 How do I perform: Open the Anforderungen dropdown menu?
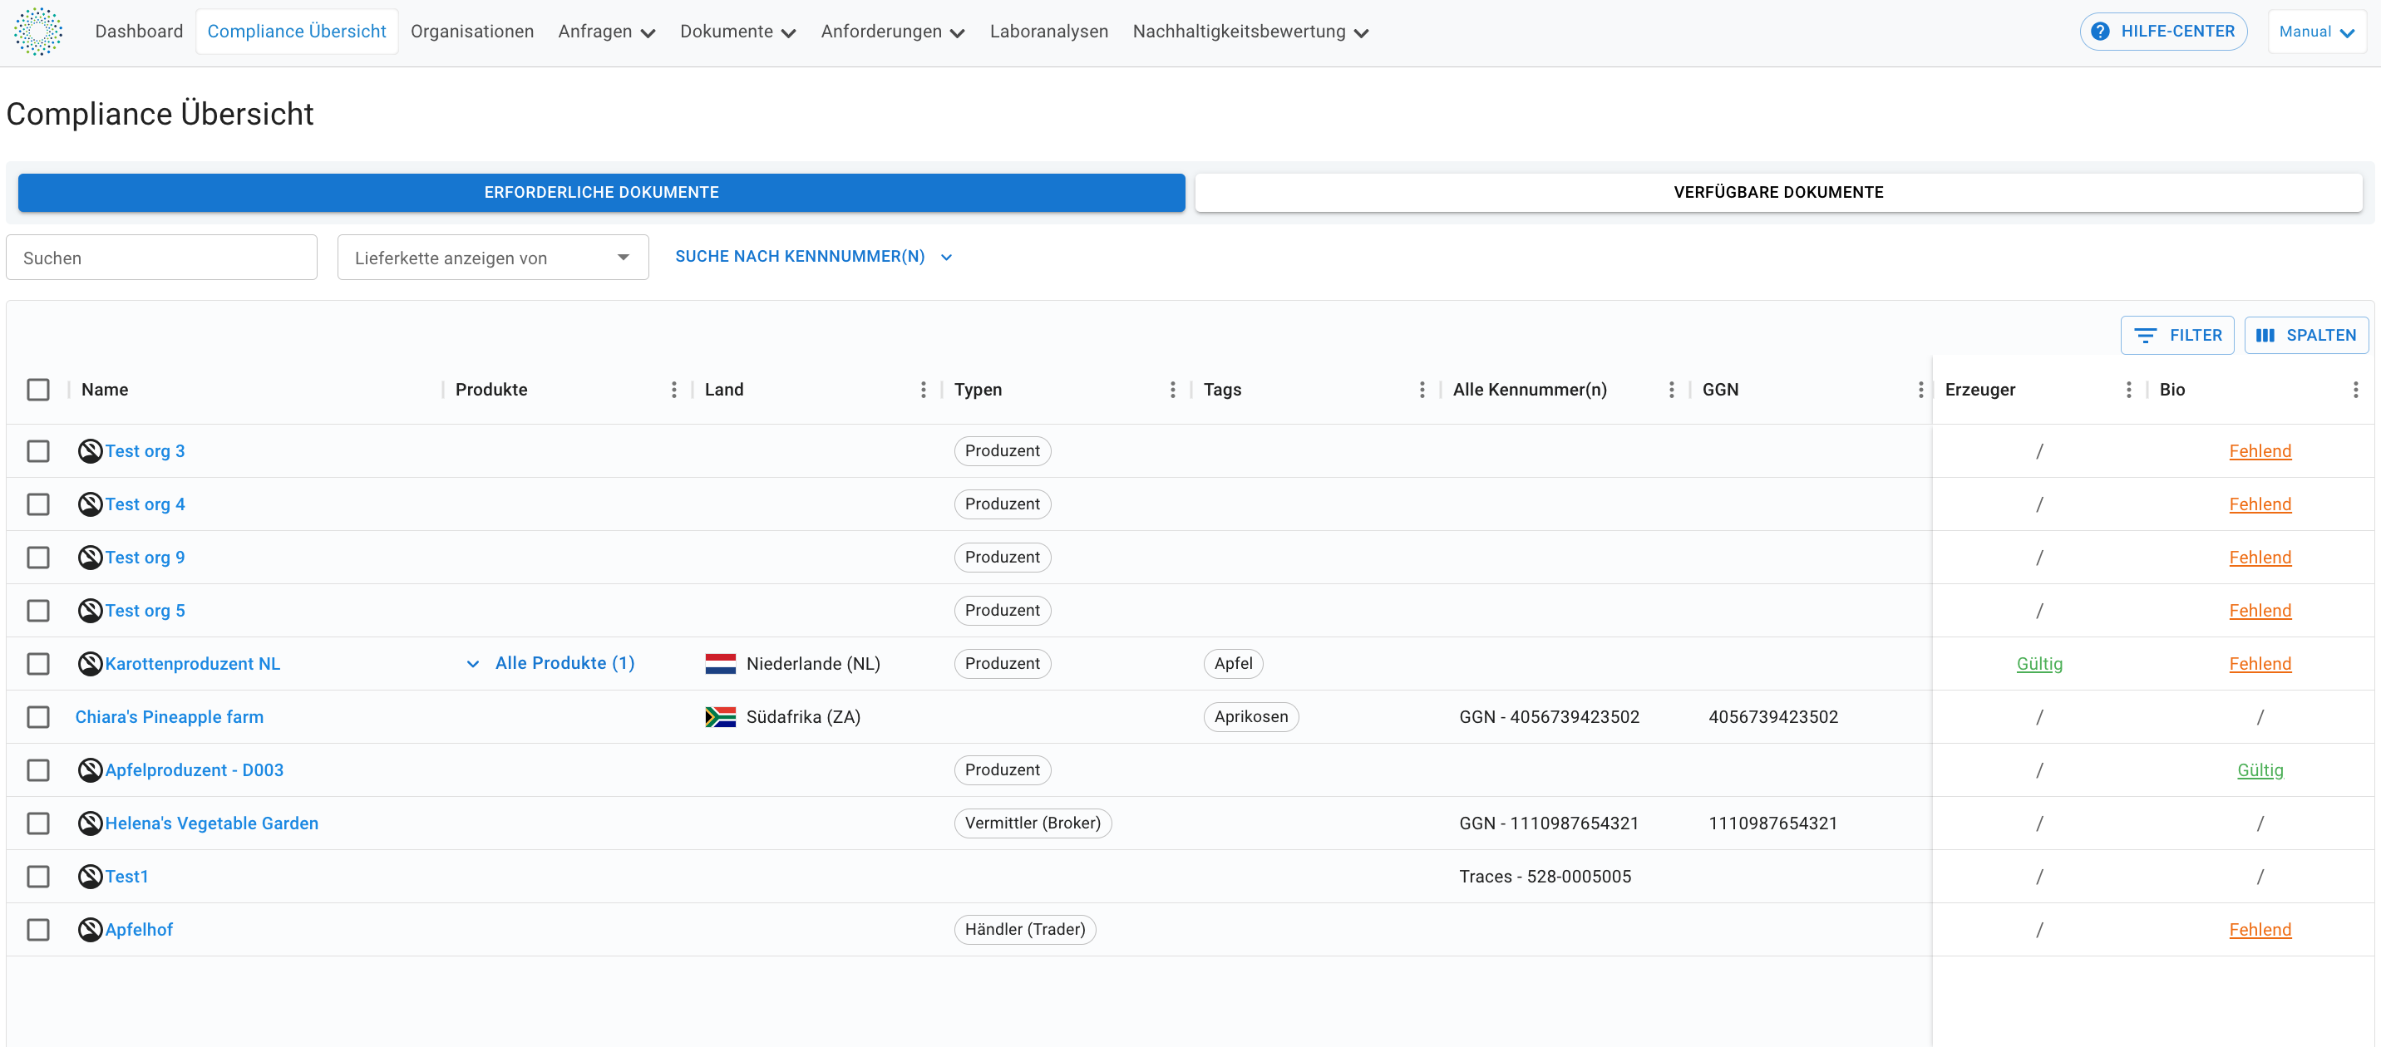[892, 32]
